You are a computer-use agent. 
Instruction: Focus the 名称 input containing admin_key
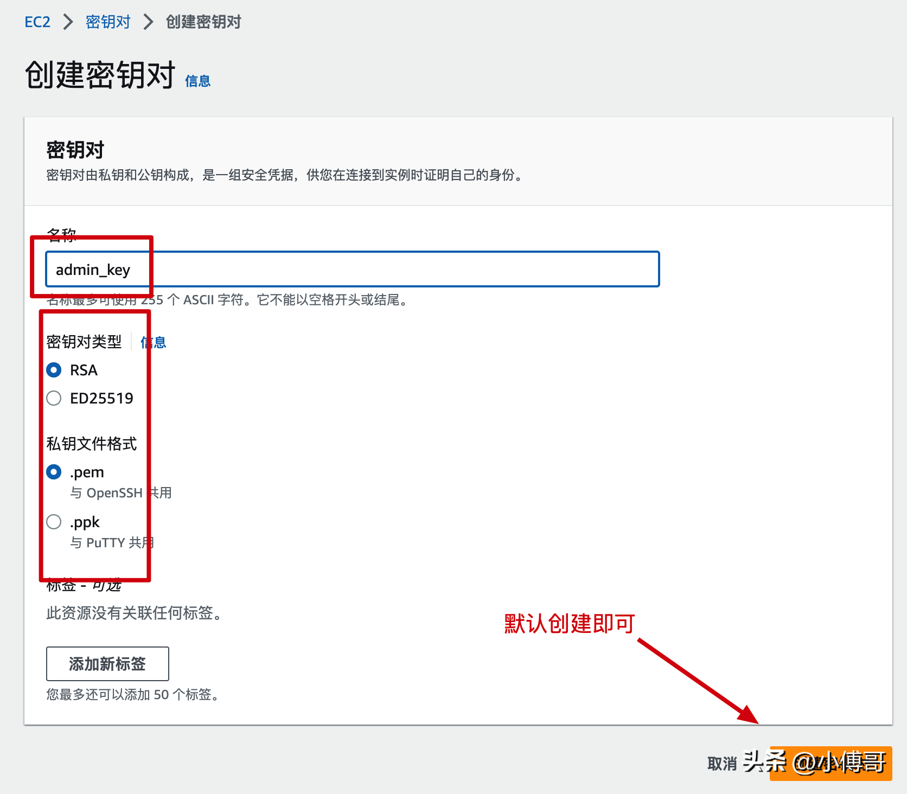pyautogui.click(x=353, y=269)
